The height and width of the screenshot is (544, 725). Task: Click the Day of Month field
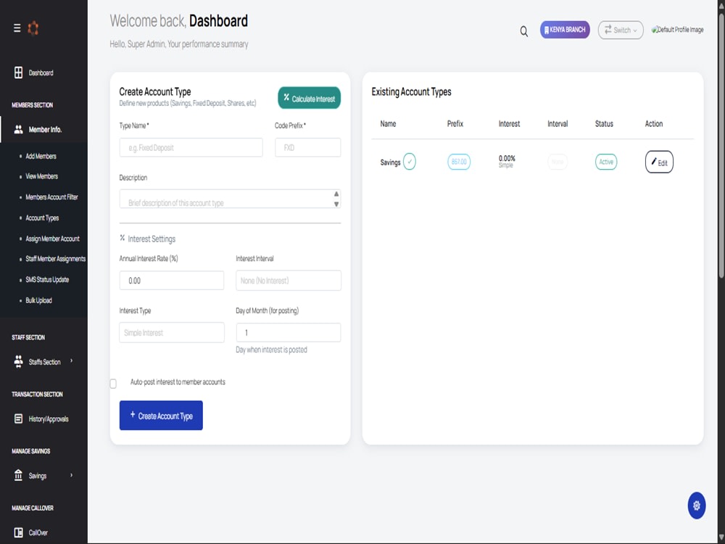[289, 333]
